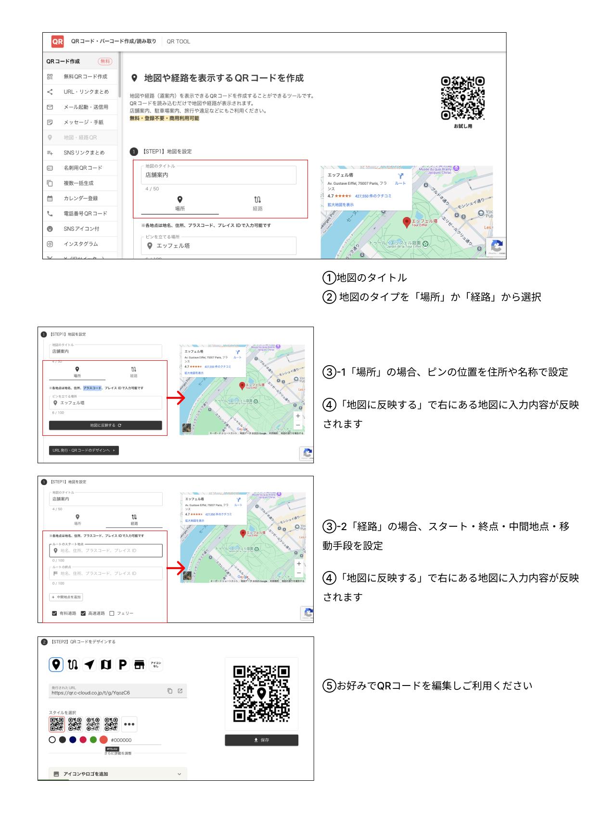Open the QR TOOL header link
616x813 pixels.
(179, 42)
